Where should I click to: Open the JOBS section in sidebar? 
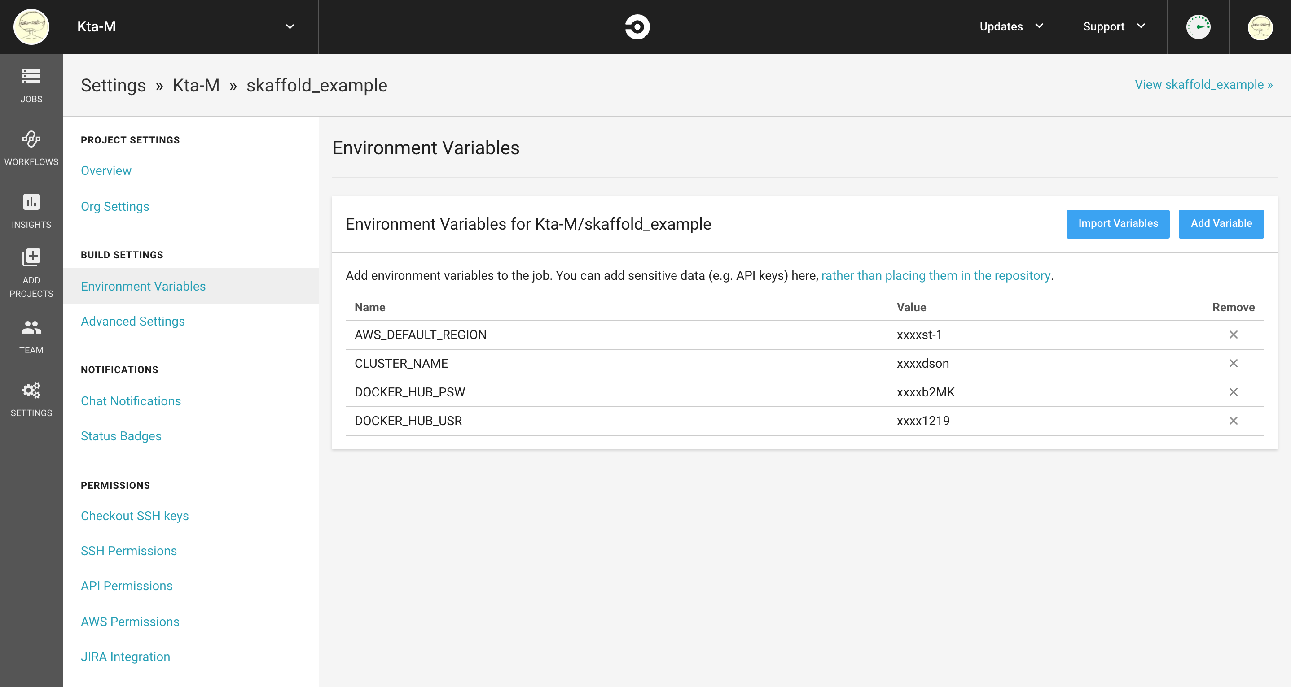point(31,85)
